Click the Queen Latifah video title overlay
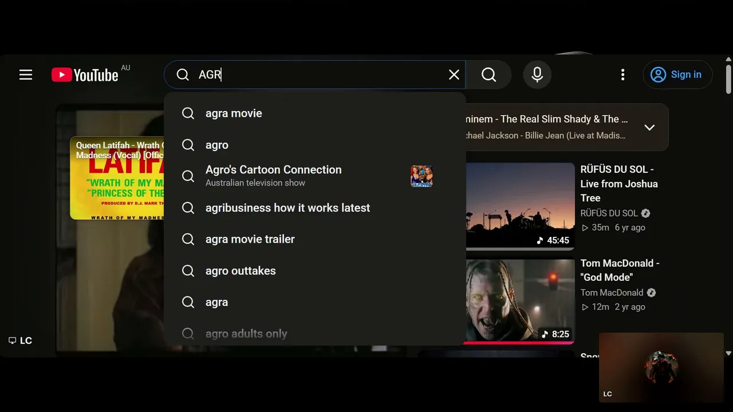Screen dimensions: 733x412 pyautogui.click(x=120, y=150)
